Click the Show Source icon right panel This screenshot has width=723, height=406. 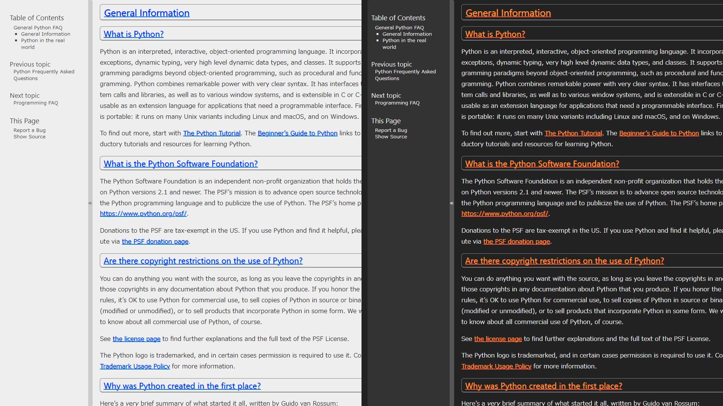pyautogui.click(x=391, y=136)
